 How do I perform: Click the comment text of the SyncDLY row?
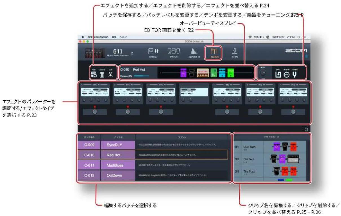[x=177, y=145]
